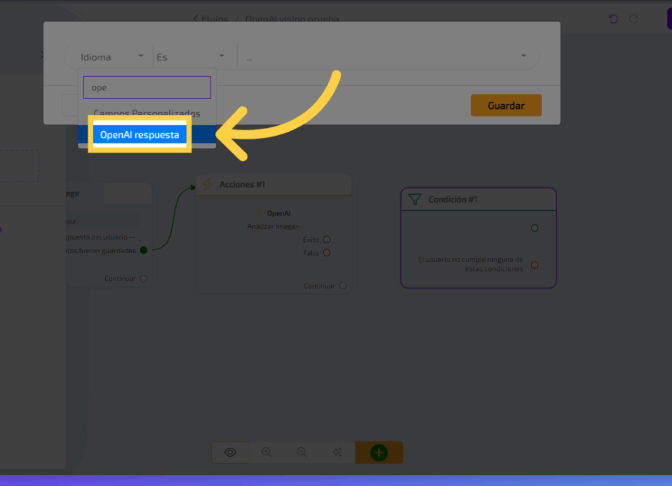Click the sparkles auto-arrange icon
The height and width of the screenshot is (486, 672).
[337, 453]
